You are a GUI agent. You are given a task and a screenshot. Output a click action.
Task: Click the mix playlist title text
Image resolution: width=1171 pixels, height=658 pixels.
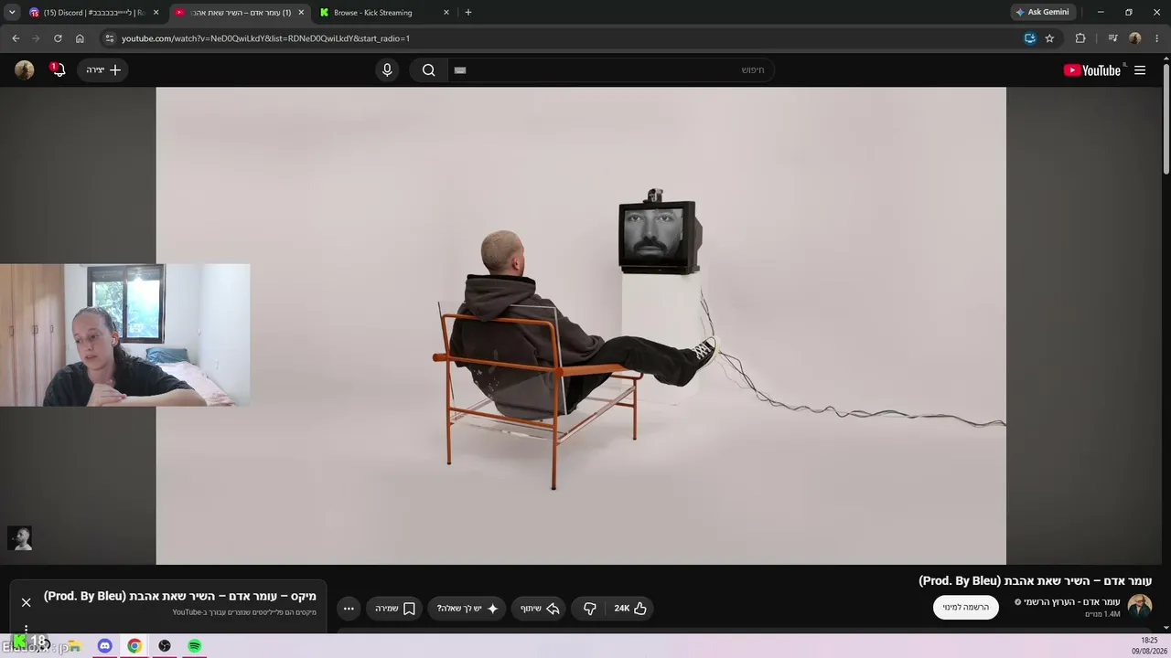(180, 597)
